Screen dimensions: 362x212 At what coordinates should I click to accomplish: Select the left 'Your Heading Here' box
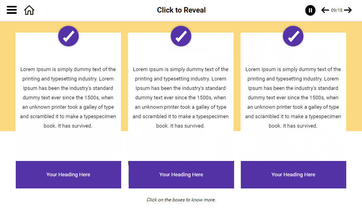click(68, 175)
